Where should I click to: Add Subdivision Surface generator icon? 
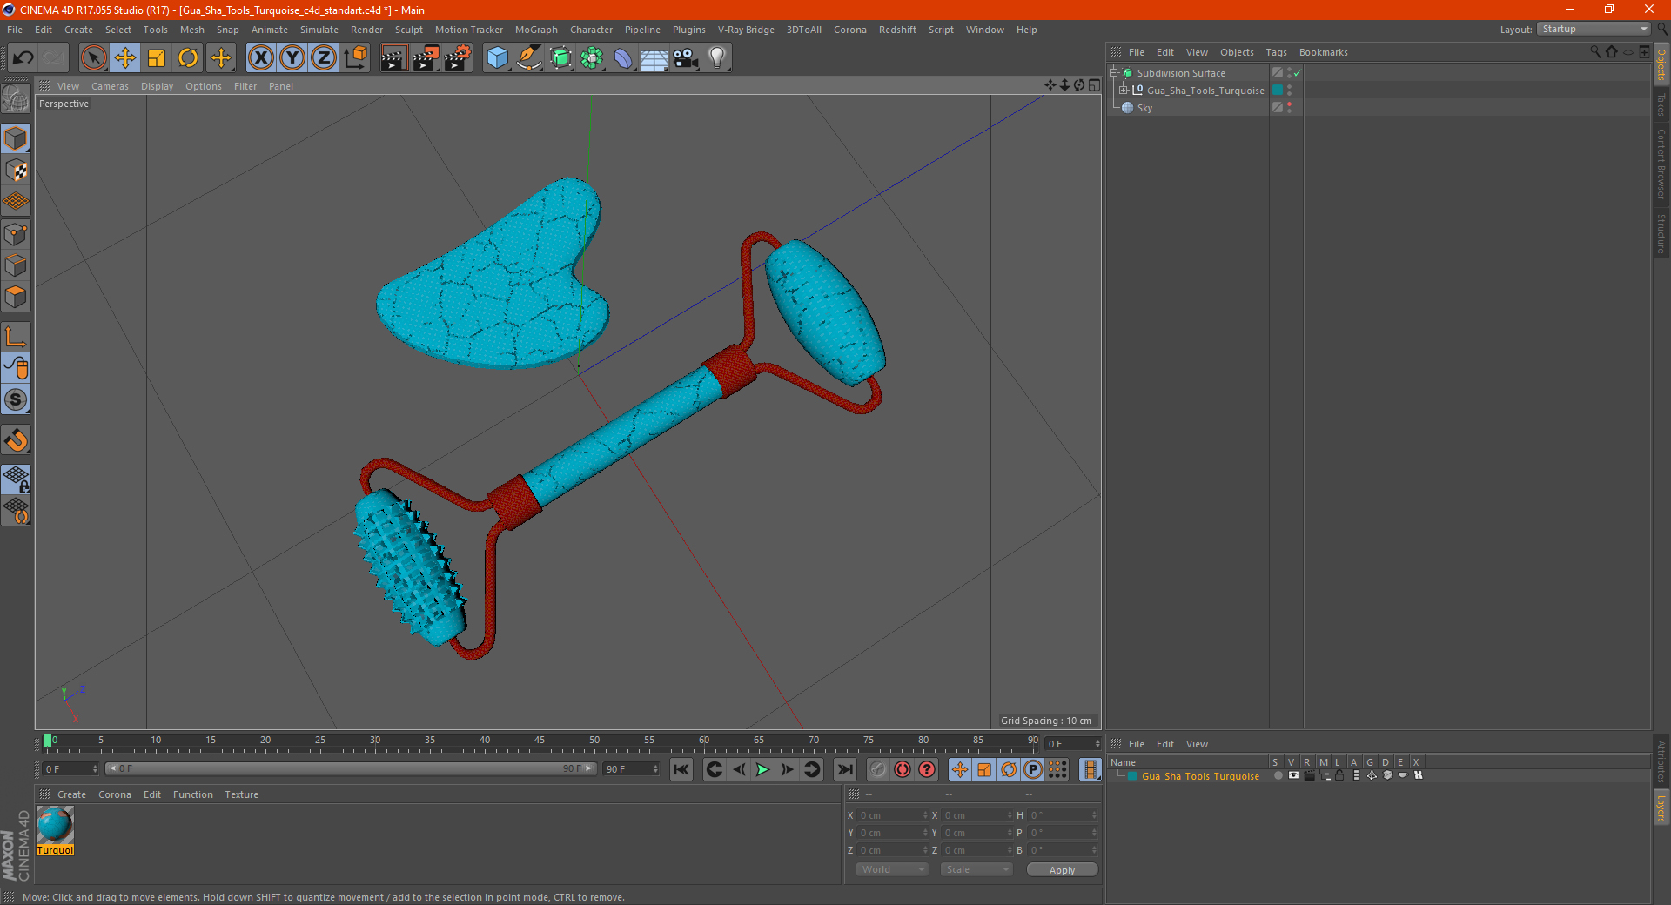(560, 58)
